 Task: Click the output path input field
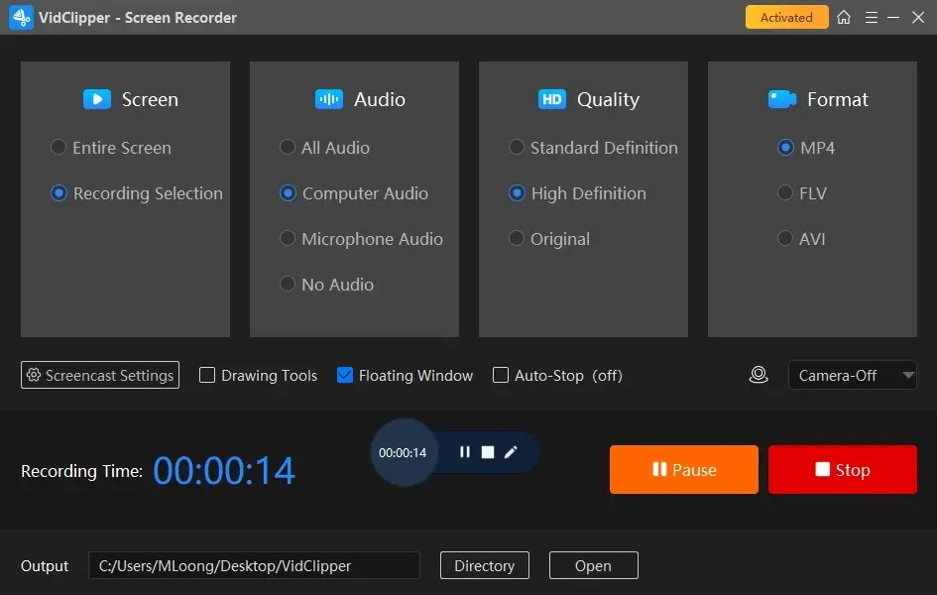click(253, 565)
